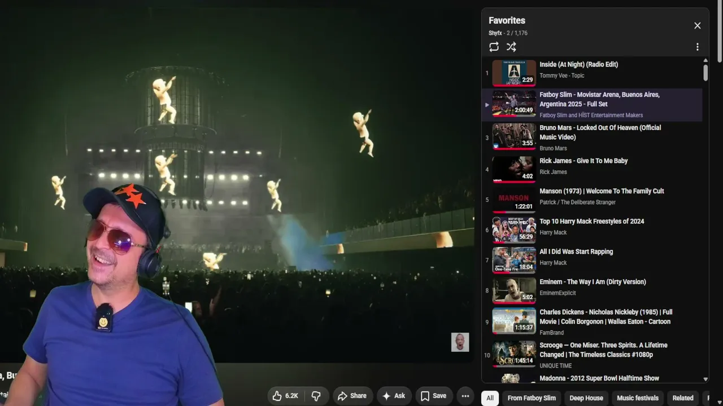Click the Inside (At Night) thumbnail
723x406 pixels.
[514, 73]
